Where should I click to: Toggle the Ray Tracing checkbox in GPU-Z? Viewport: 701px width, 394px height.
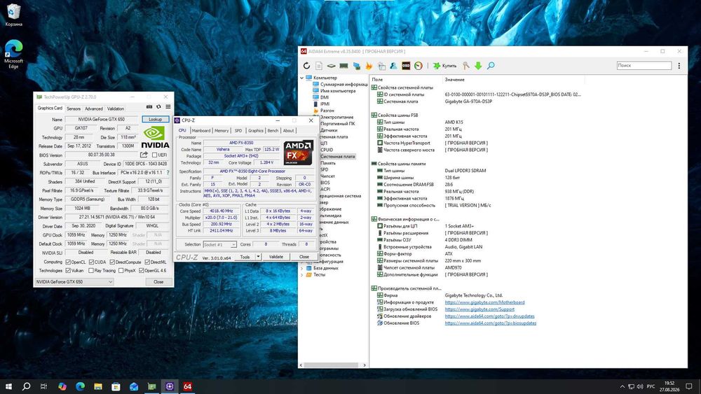pos(91,270)
